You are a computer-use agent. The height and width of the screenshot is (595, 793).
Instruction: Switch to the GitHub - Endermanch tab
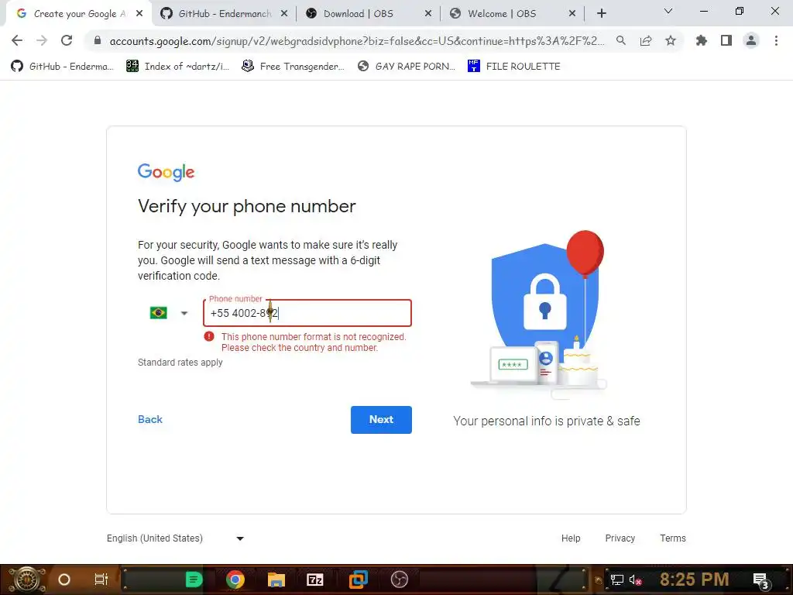[224, 14]
